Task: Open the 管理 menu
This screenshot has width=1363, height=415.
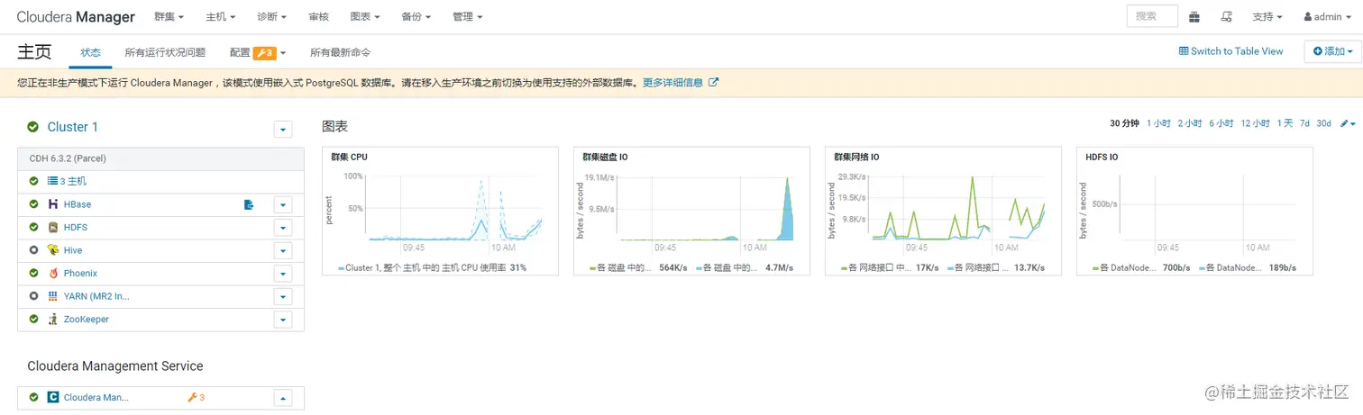Action: click(x=467, y=17)
